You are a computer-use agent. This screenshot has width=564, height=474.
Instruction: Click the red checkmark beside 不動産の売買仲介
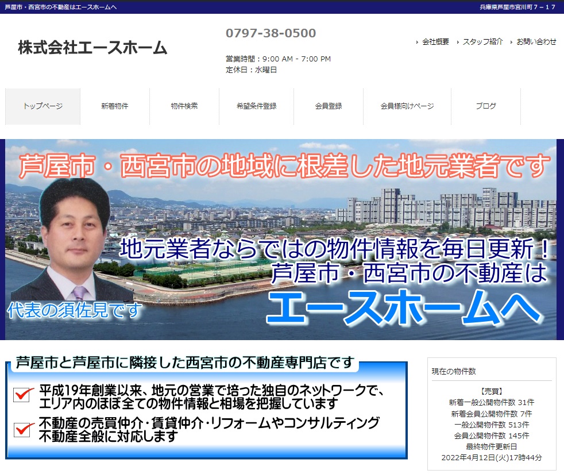point(24,429)
